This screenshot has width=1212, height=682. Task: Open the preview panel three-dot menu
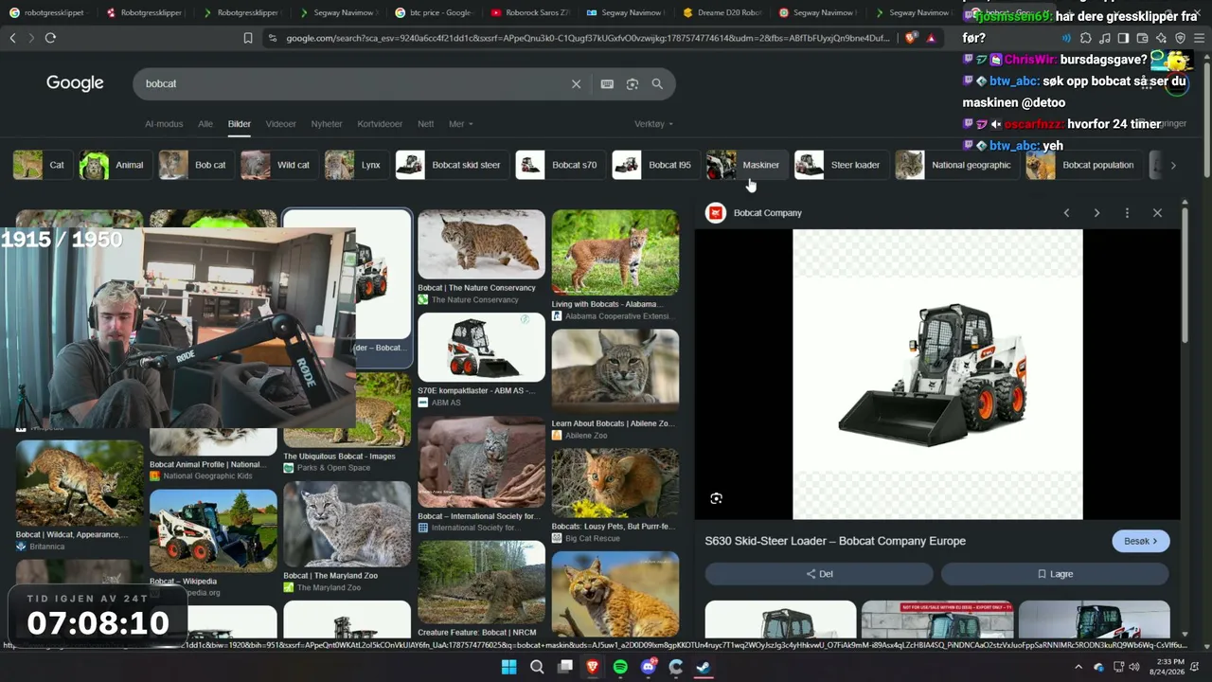(1127, 213)
